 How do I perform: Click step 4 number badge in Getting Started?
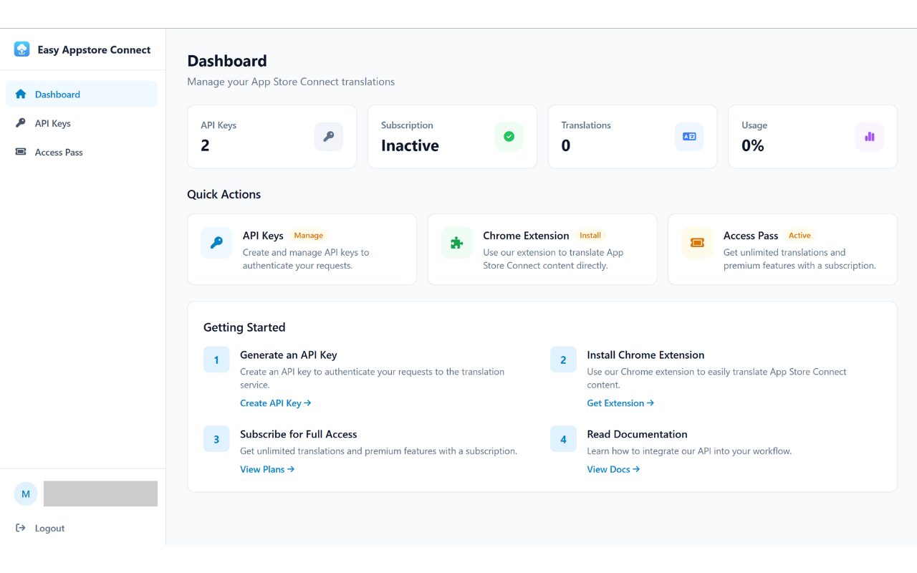(x=563, y=439)
